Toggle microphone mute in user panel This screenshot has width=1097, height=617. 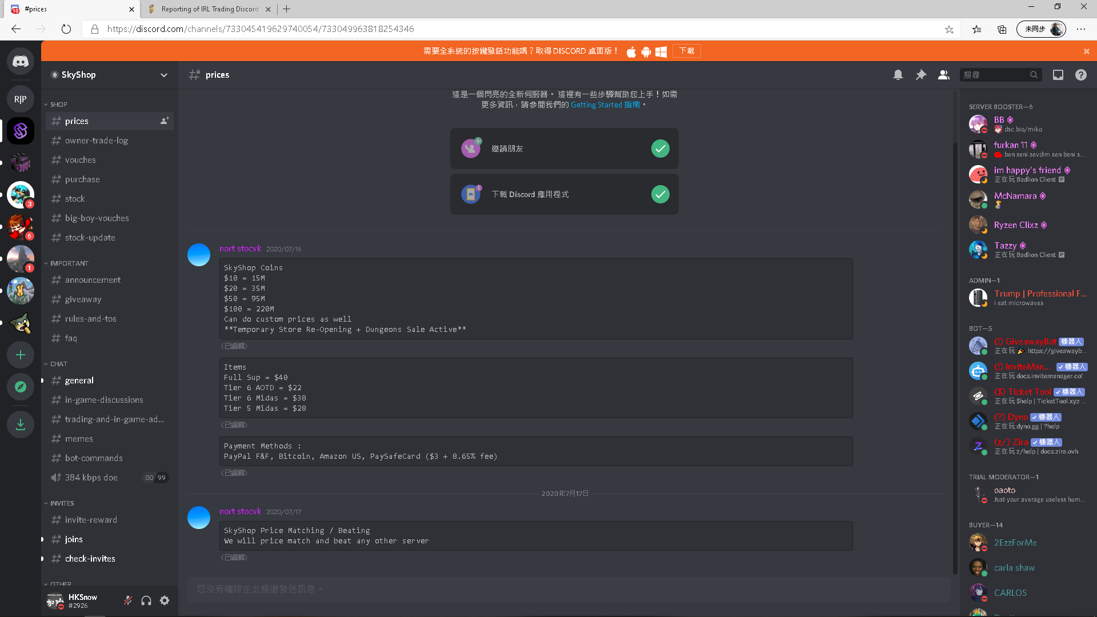pyautogui.click(x=128, y=600)
